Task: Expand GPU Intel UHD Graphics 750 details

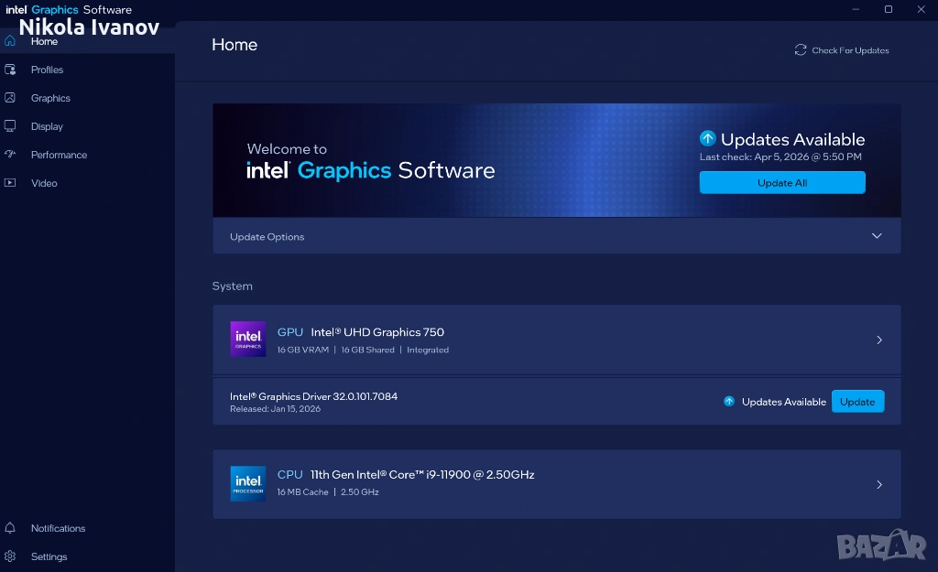Action: coord(879,340)
